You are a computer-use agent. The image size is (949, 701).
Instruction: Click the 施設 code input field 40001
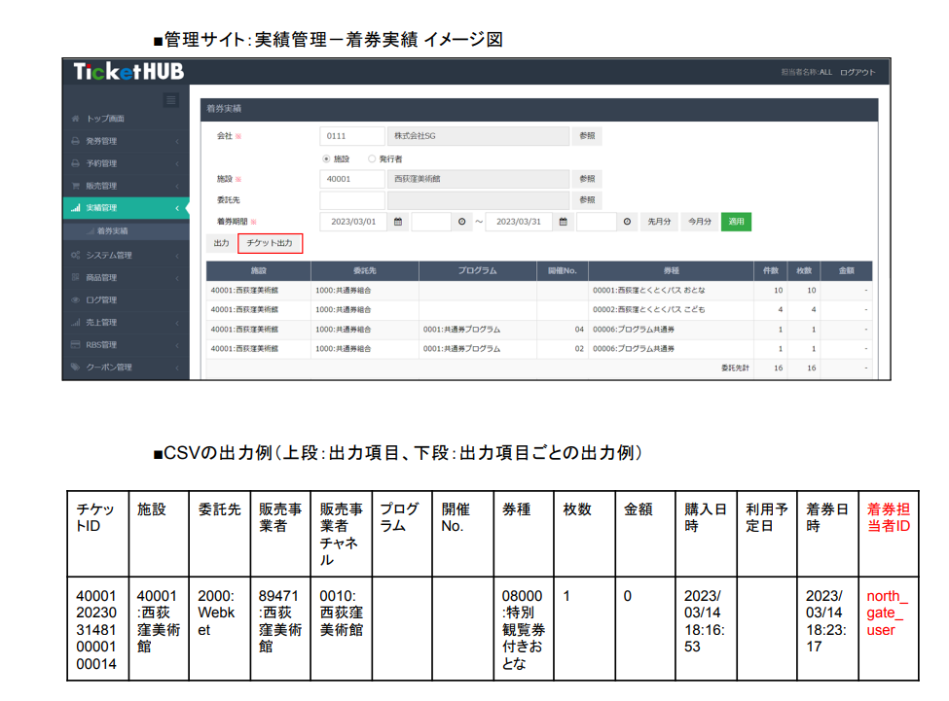pyautogui.click(x=350, y=179)
